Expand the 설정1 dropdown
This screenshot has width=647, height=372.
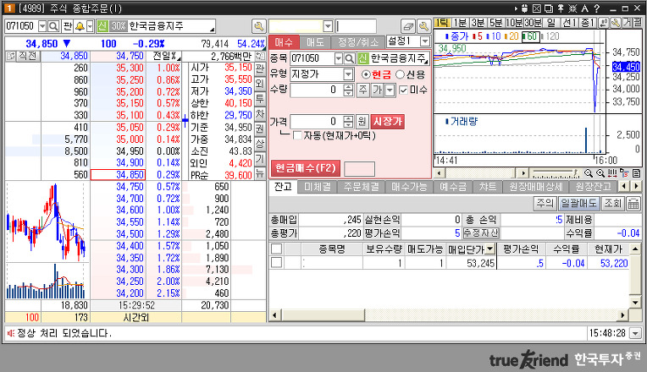point(424,41)
